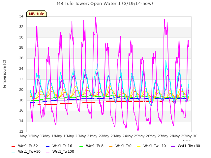Click the Temperature (C) axis label
Screen dimensions: 211x158
(4, 74)
